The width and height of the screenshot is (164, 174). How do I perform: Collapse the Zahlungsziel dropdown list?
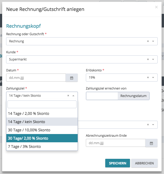tap(73, 96)
